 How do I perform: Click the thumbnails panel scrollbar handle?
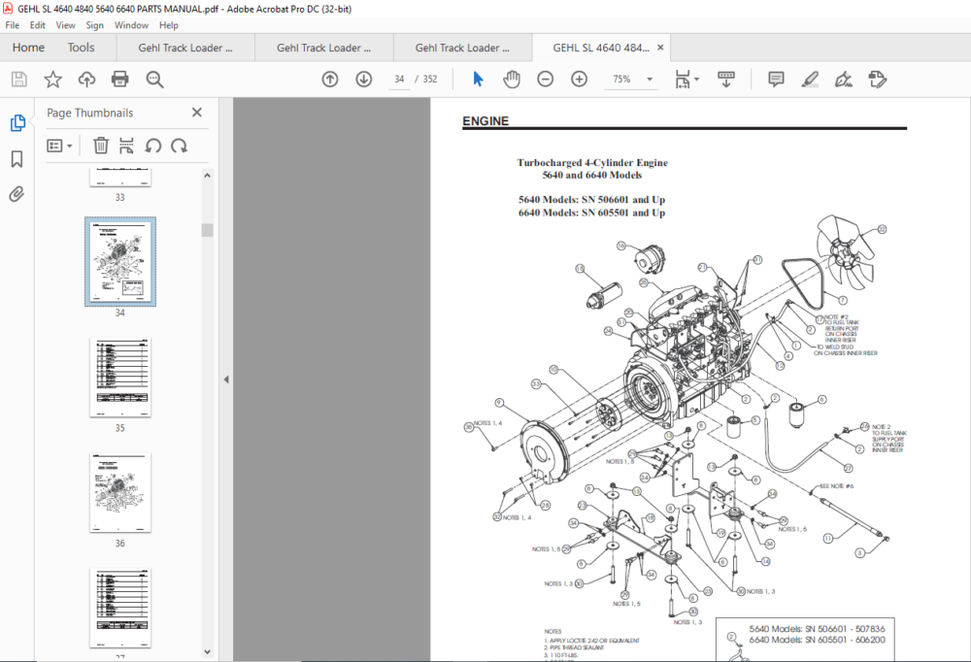point(208,230)
